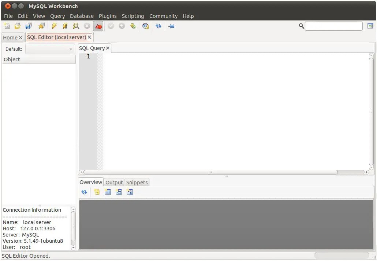Create a new routine in Overview

[130, 192]
